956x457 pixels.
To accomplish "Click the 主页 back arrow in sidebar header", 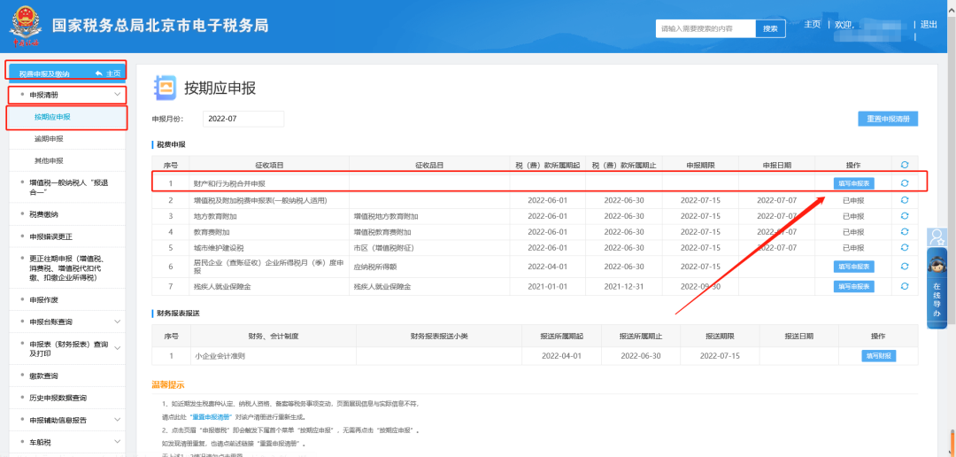I will click(x=107, y=73).
